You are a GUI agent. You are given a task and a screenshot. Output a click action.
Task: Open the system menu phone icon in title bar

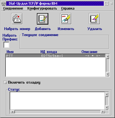4,4
